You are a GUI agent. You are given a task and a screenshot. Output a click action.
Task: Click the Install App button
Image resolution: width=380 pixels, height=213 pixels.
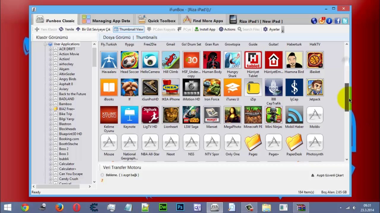tap(205, 29)
